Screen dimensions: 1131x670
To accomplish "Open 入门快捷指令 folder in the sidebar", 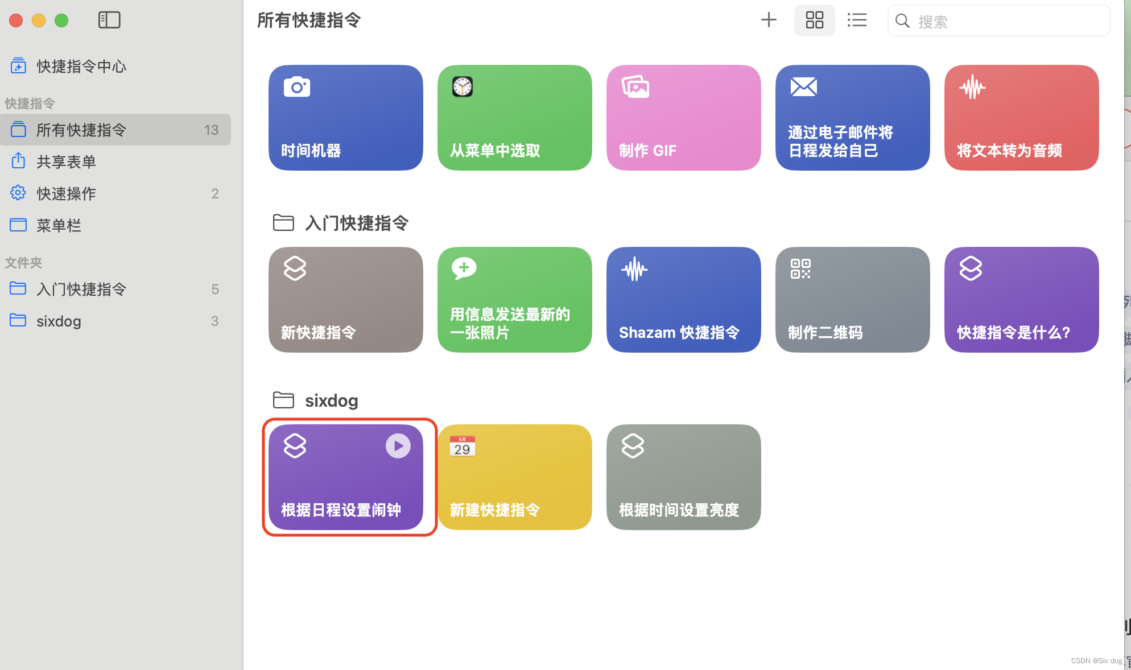I will click(81, 289).
